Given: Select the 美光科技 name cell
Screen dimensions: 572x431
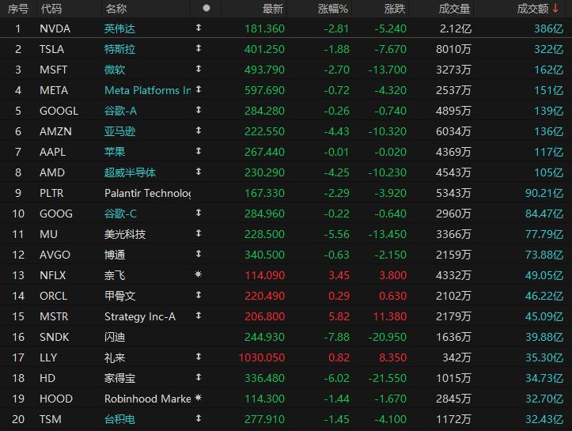Looking at the screenshot, I should [125, 234].
